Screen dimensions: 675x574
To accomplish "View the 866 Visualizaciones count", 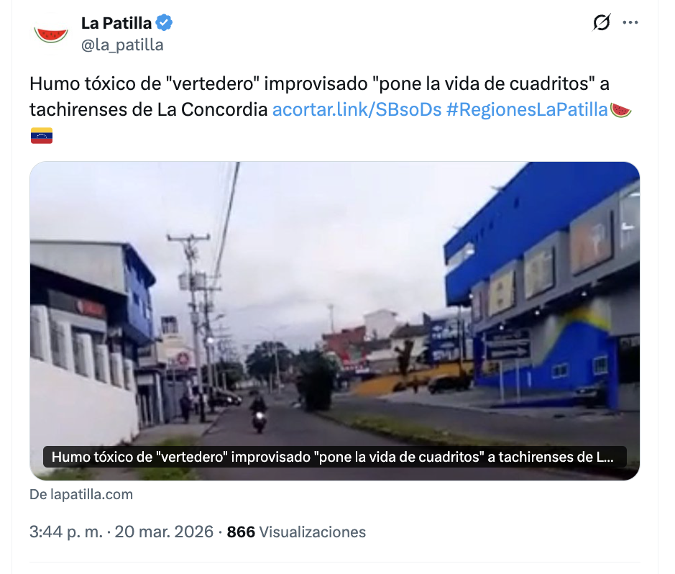I will pos(296,532).
